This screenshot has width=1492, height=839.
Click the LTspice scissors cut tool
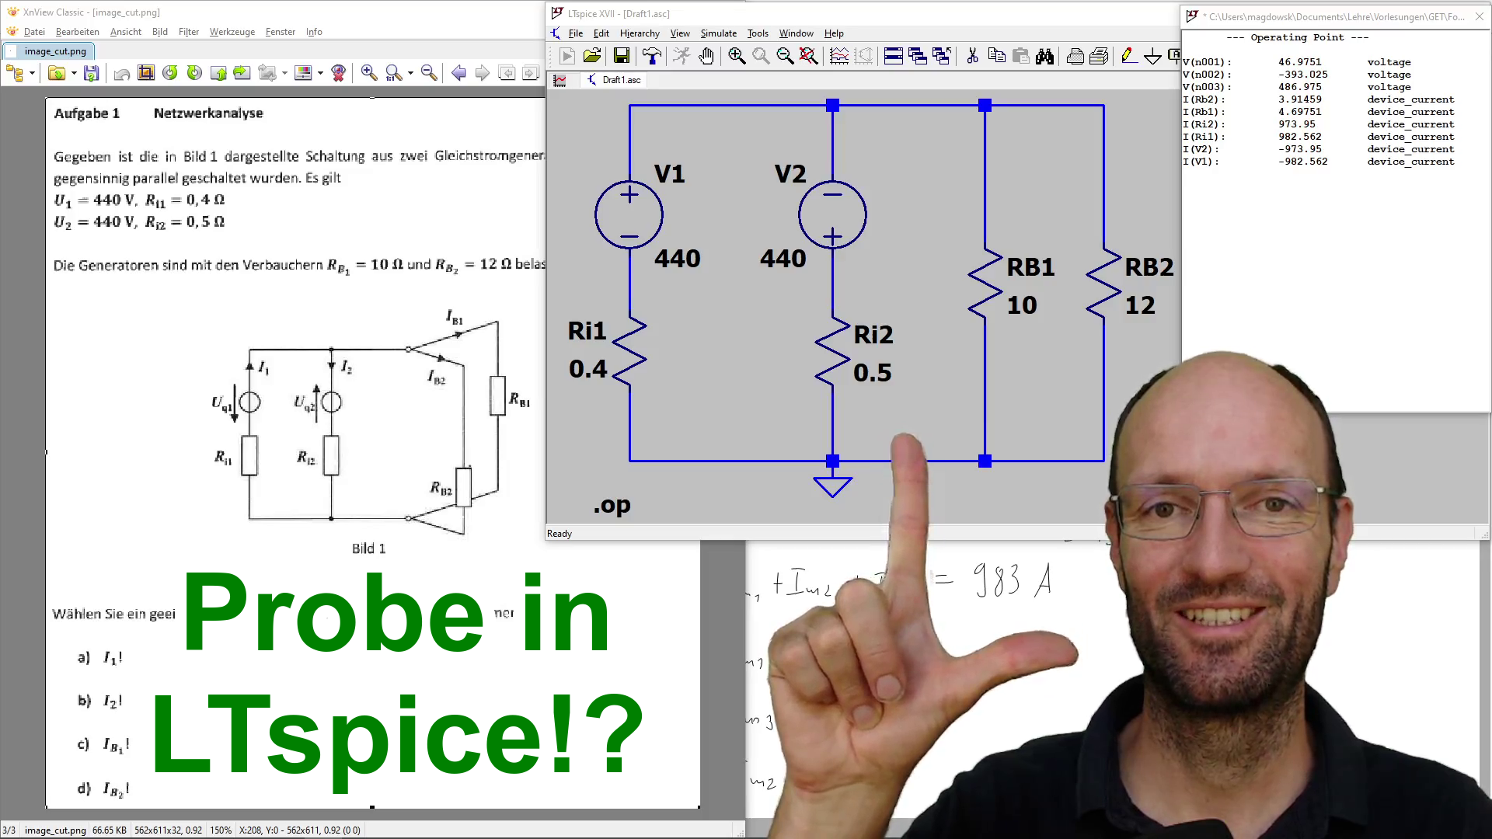pos(972,56)
